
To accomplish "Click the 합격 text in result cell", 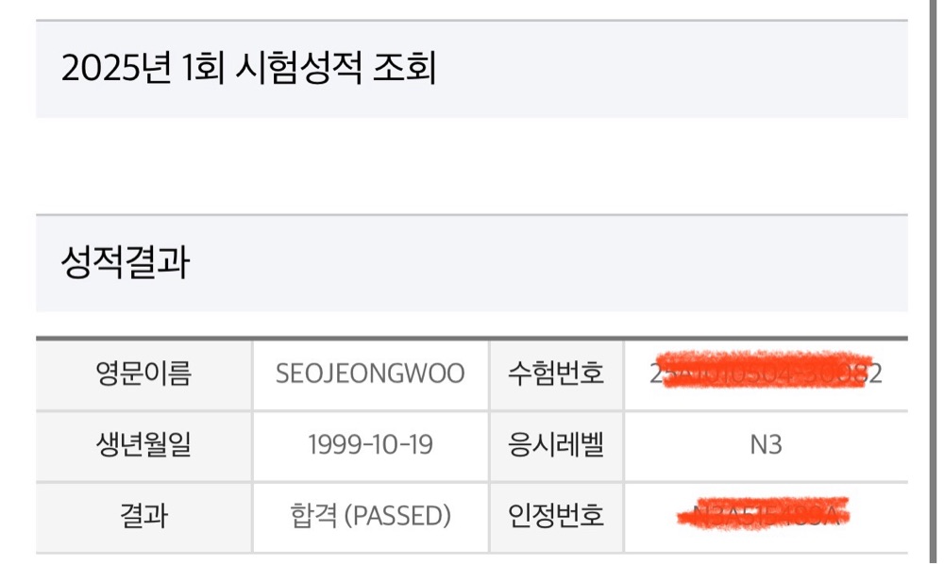I will (x=313, y=516).
